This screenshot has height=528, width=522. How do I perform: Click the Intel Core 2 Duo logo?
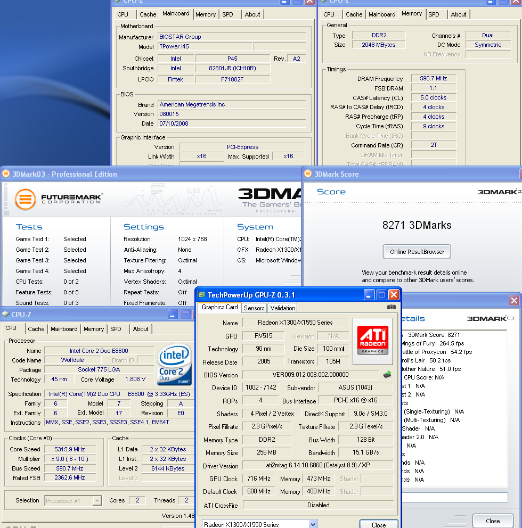[x=174, y=364]
